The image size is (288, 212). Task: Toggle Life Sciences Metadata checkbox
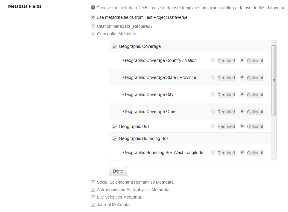point(93,197)
